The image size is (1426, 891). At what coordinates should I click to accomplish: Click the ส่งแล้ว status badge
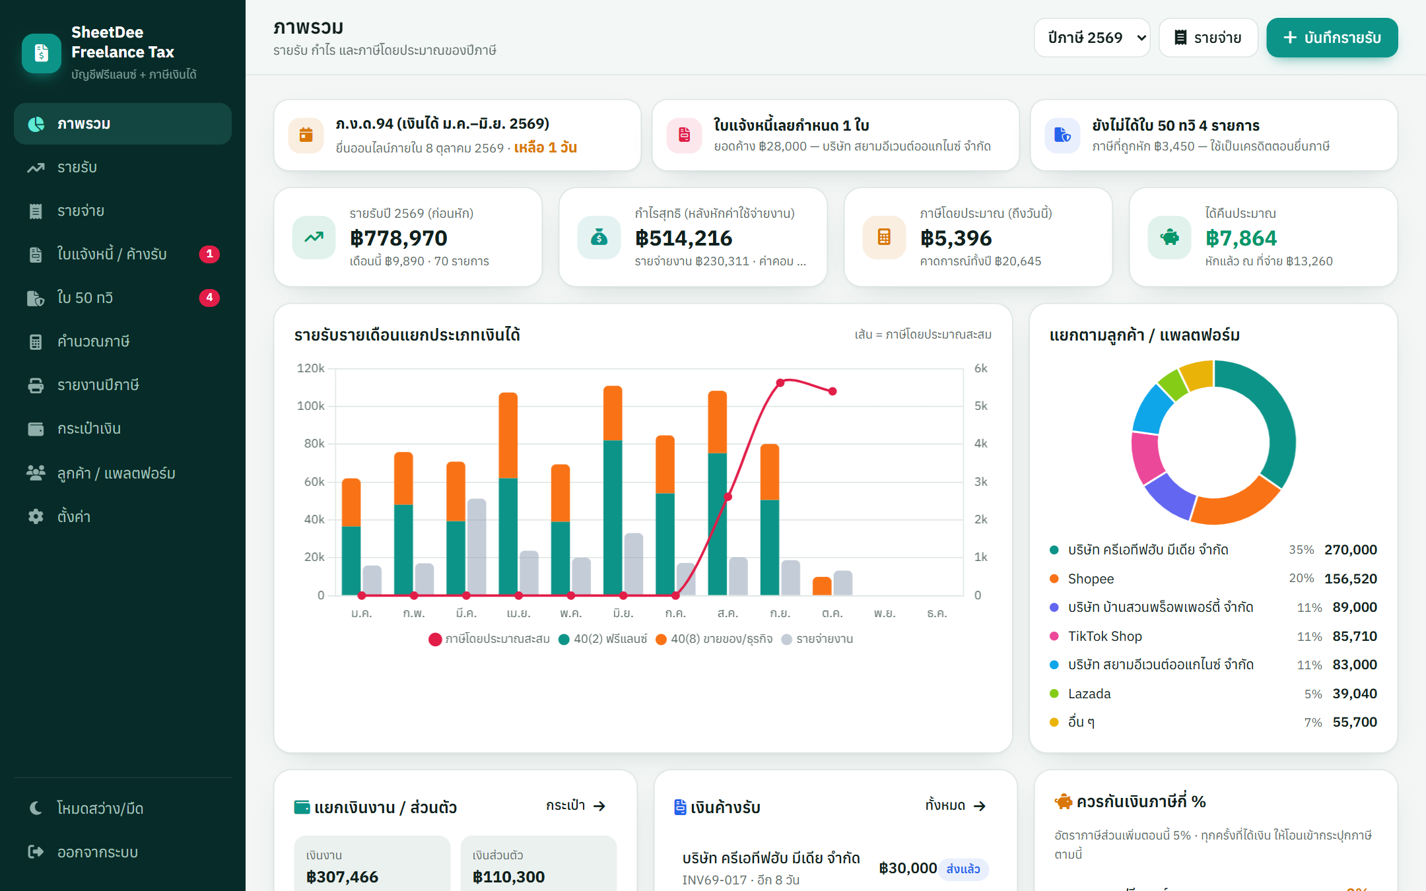point(963,869)
